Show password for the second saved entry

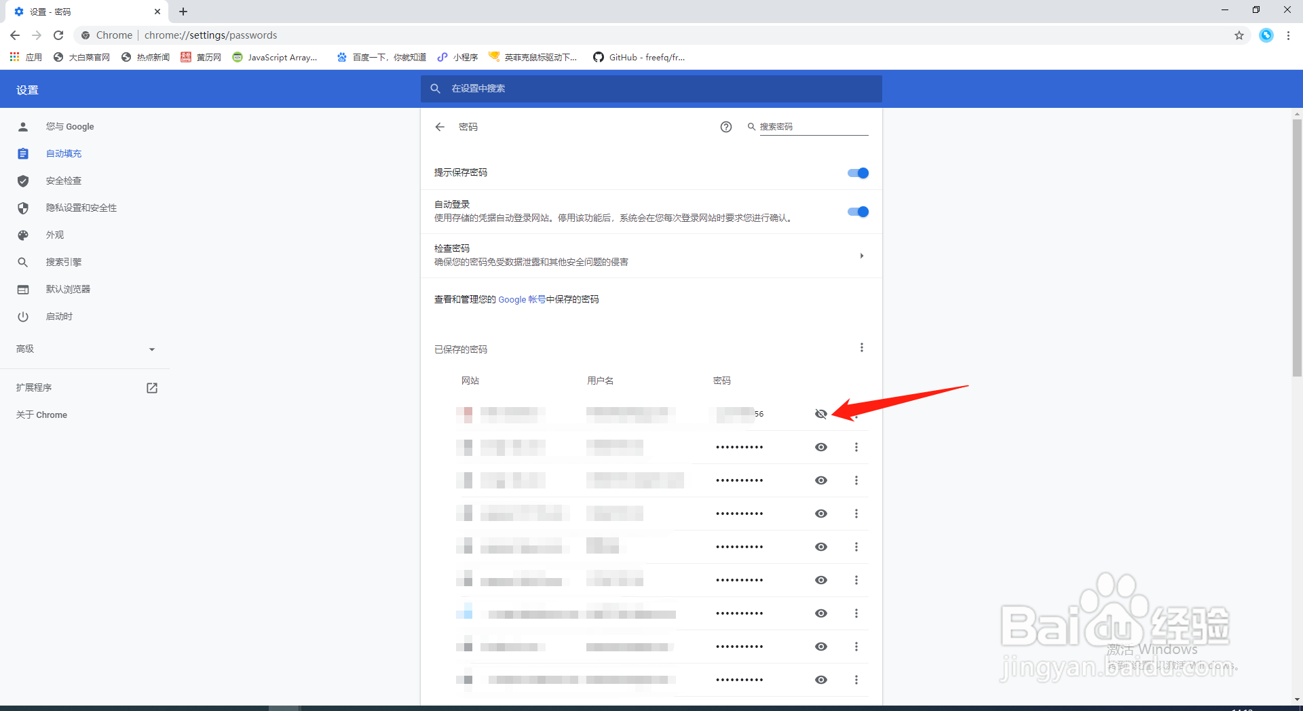[821, 447]
